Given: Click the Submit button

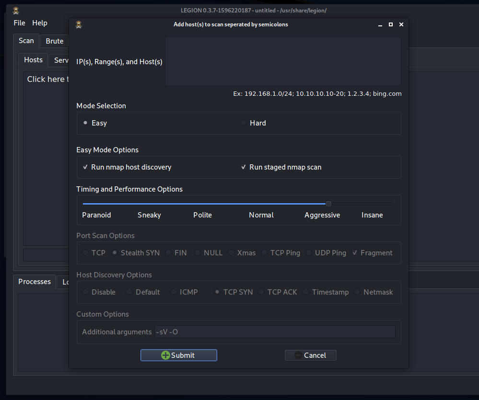Looking at the screenshot, I should click(179, 355).
